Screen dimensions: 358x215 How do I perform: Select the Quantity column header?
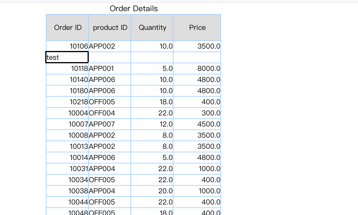click(x=152, y=28)
